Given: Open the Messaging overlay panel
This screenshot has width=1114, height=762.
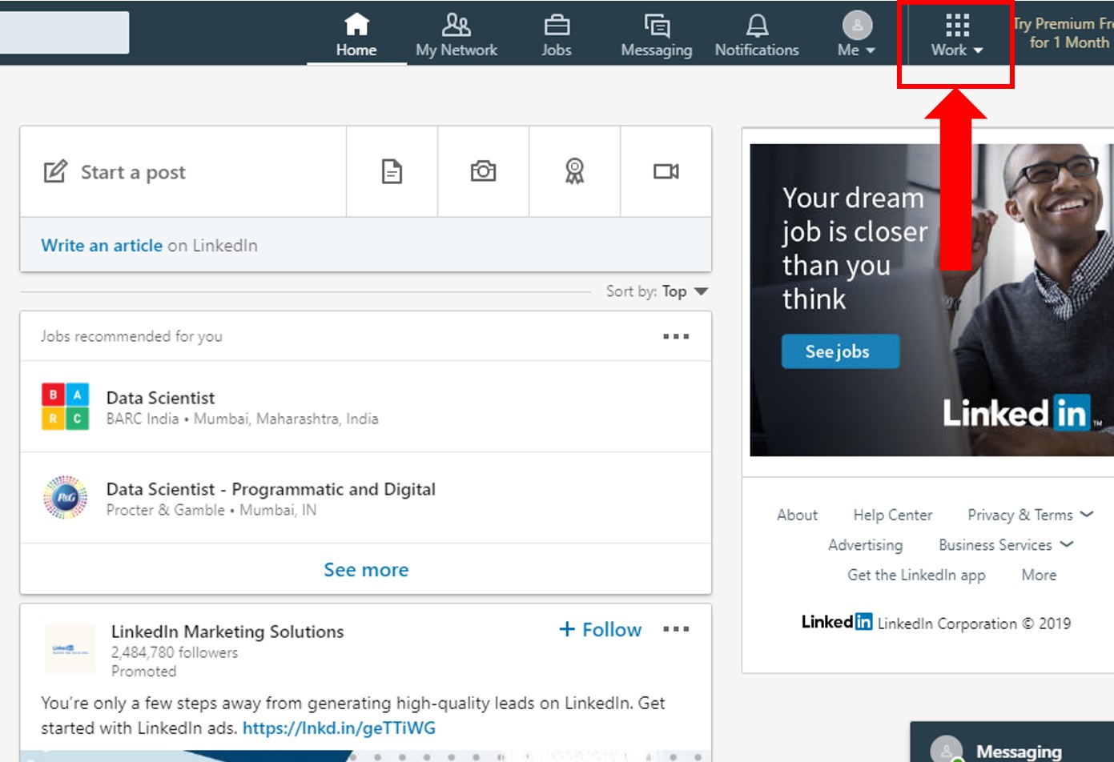Looking at the screenshot, I should [x=1011, y=742].
